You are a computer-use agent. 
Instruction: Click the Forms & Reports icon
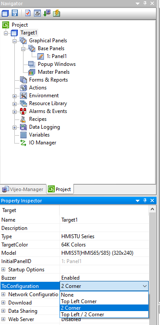pos(23,80)
